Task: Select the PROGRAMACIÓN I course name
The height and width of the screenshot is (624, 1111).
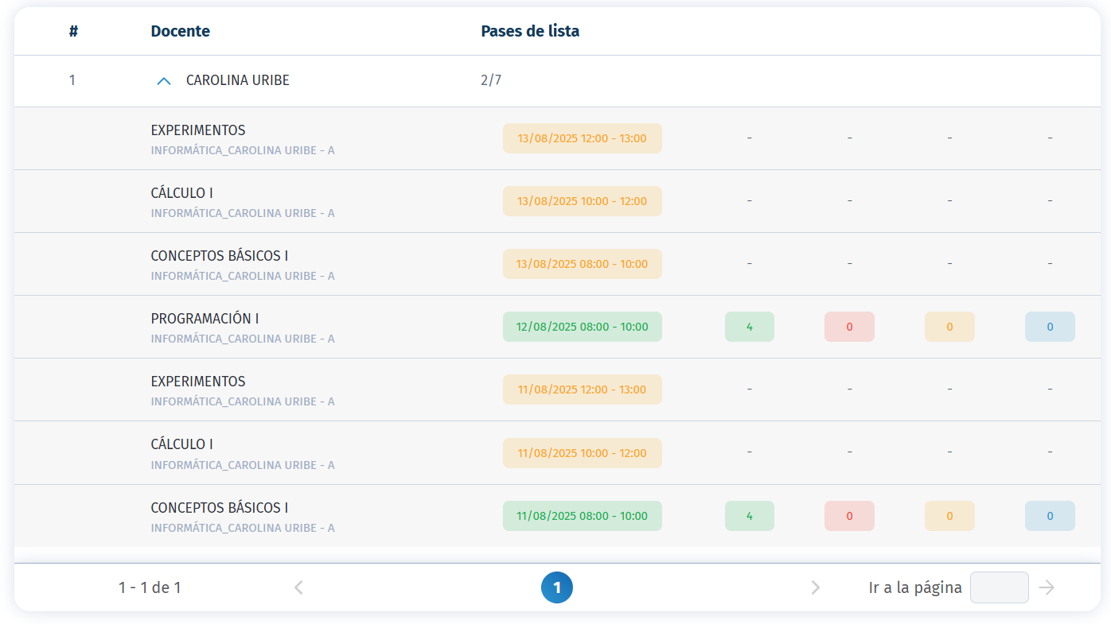Action: pos(205,319)
